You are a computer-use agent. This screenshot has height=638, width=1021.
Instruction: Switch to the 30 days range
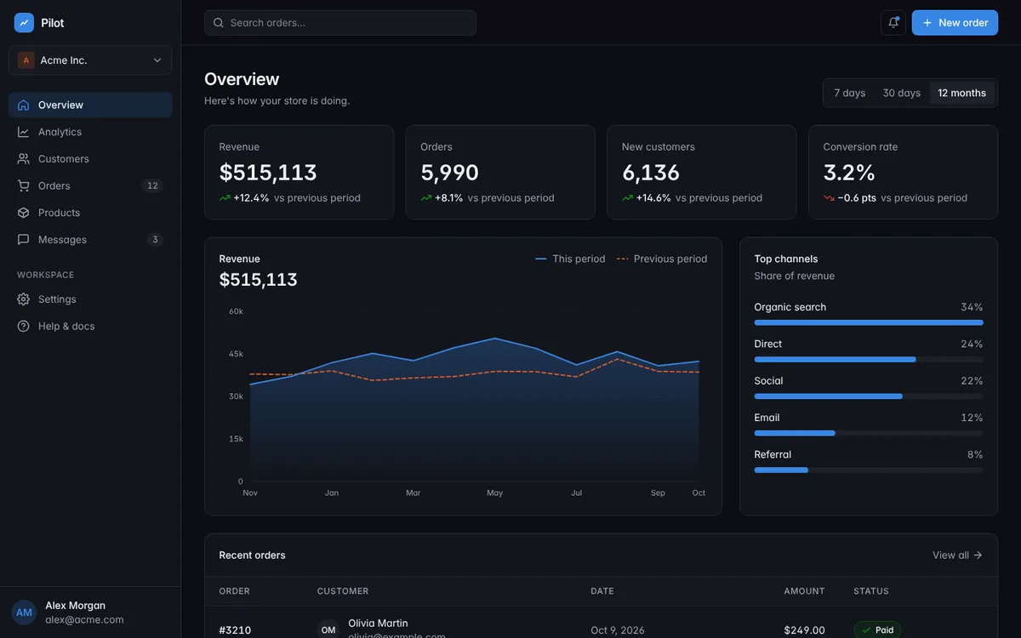point(902,93)
